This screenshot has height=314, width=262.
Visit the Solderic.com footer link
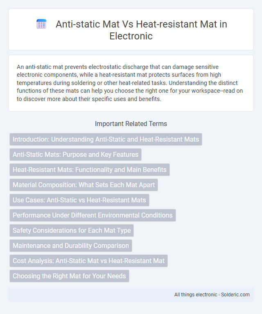click(235, 295)
